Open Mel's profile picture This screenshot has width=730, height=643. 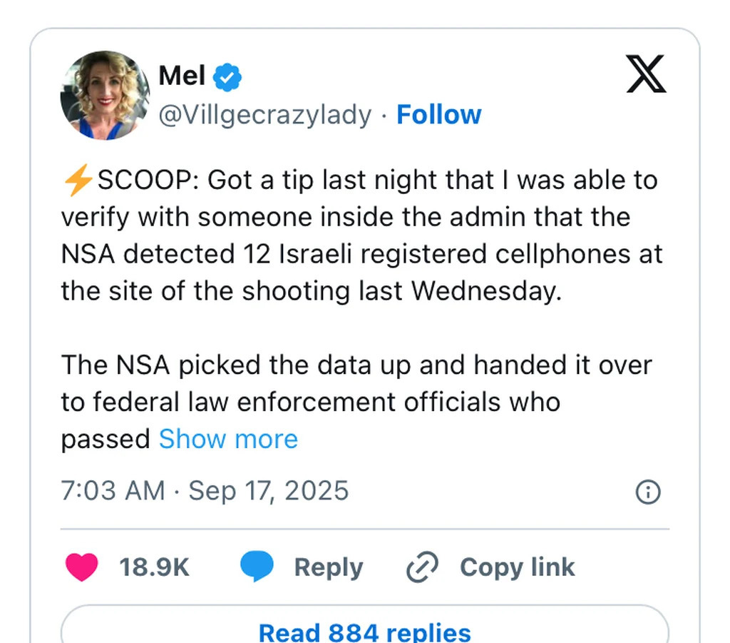tap(104, 95)
